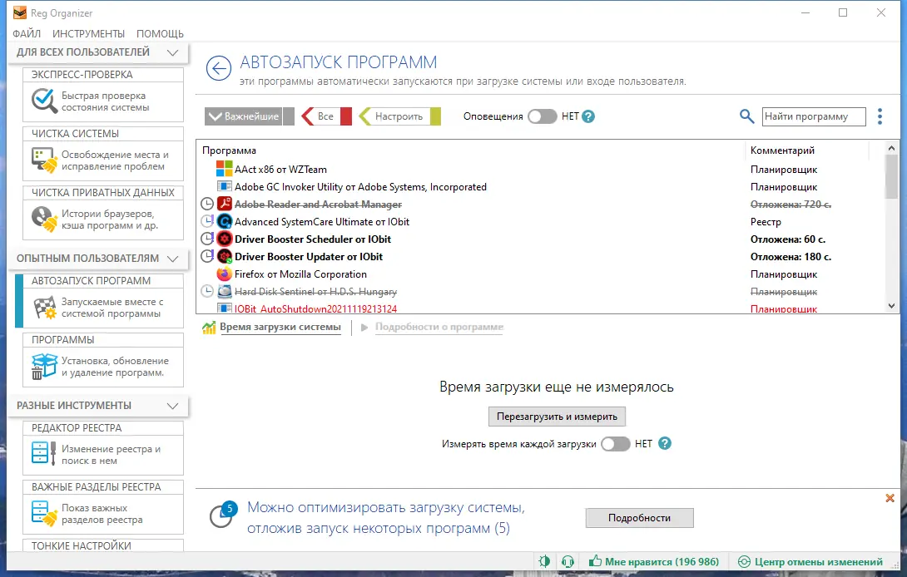Viewport: 907px width, 577px height.
Task: Click the AAct x86 Windows logo icon
Action: click(224, 169)
